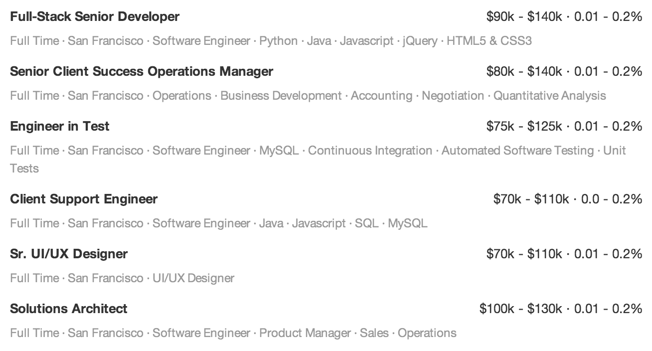Open the Negotiation tag
The height and width of the screenshot is (351, 652).
[453, 96]
